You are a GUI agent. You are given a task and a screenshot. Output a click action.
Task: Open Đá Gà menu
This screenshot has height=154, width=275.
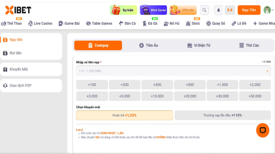pos(150,23)
